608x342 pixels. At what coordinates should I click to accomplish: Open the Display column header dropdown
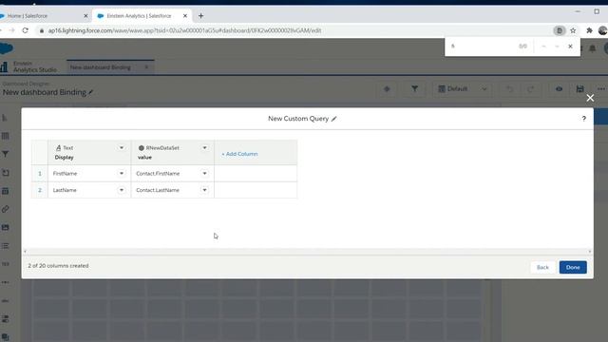pyautogui.click(x=122, y=148)
